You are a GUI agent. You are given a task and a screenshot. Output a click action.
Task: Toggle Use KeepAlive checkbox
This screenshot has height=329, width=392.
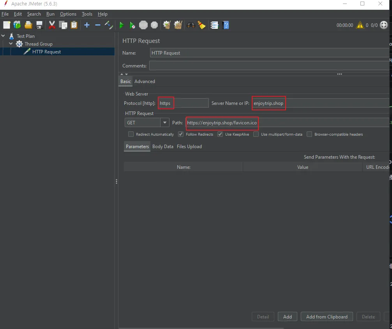(x=220, y=134)
